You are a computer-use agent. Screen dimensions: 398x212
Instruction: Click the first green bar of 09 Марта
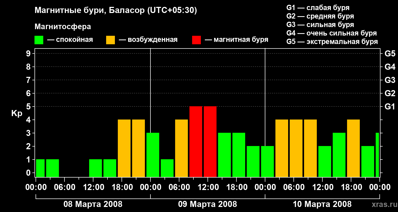click(153, 155)
